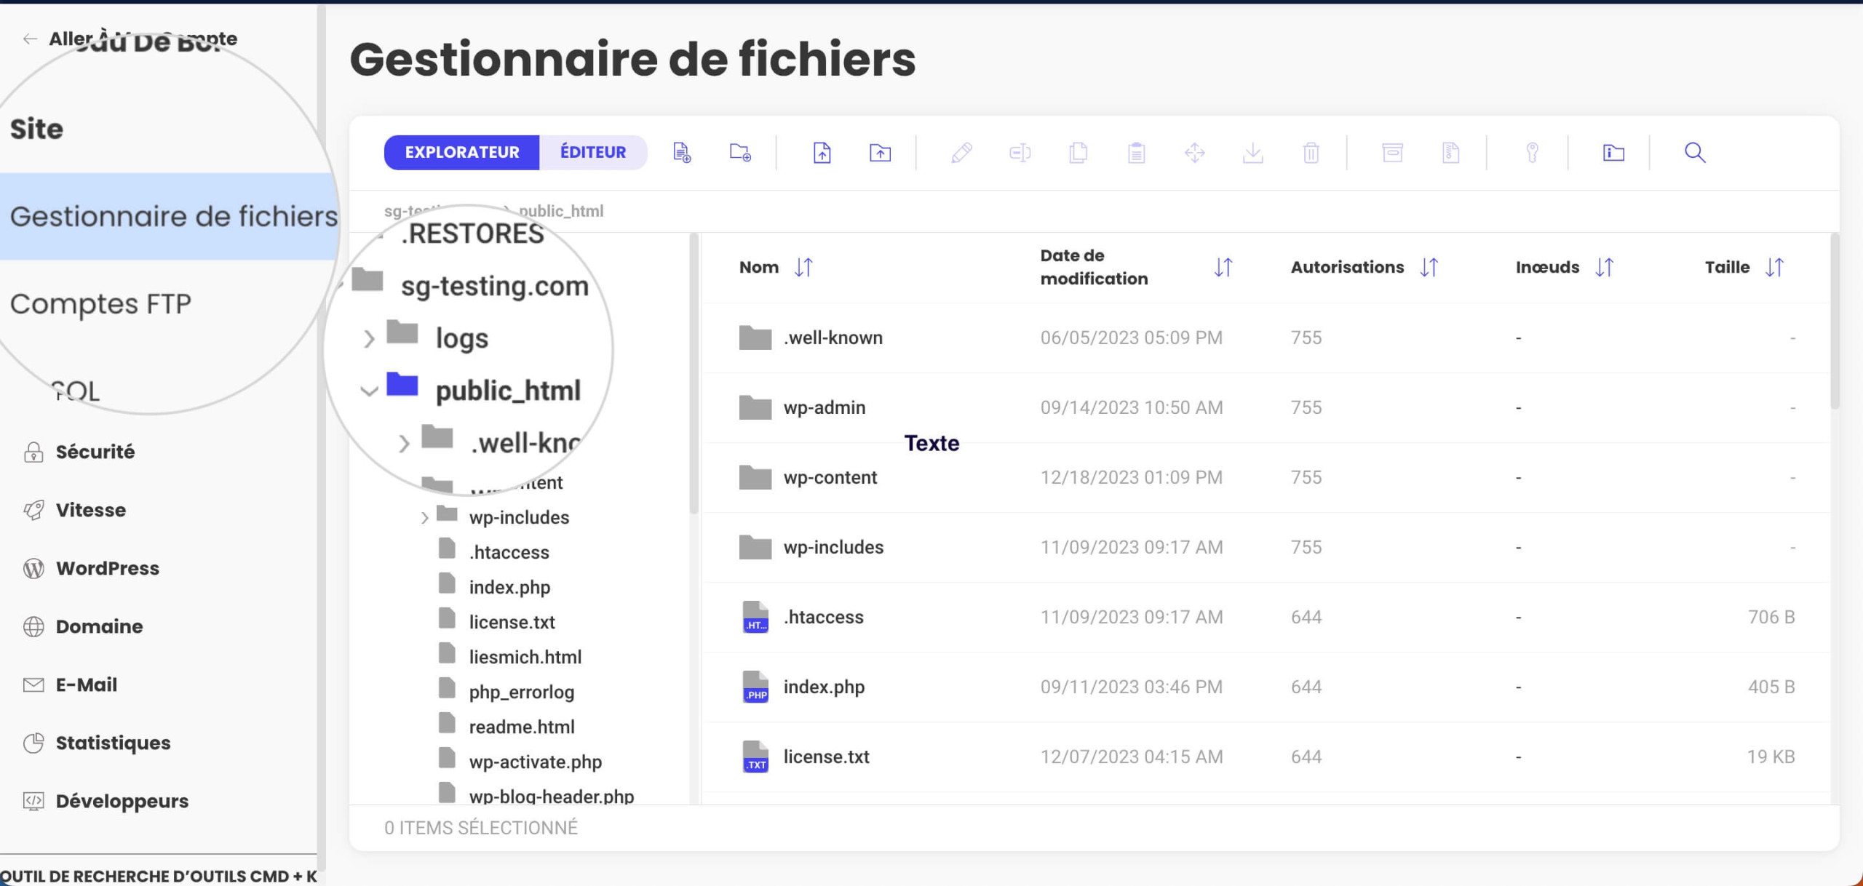
Task: Select the .well-known row in file list
Action: pyautogui.click(x=1266, y=338)
